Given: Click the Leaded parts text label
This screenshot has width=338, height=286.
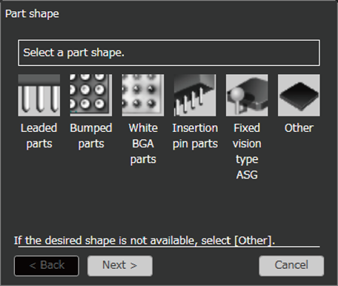Looking at the screenshot, I should [x=39, y=136].
